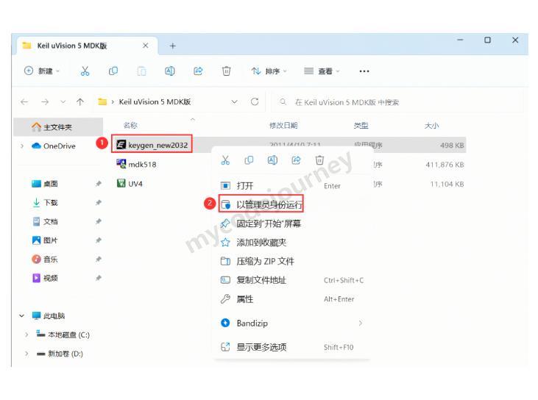The height and width of the screenshot is (400, 538).
Task: Click the context menu Cut icon
Action: (225, 160)
